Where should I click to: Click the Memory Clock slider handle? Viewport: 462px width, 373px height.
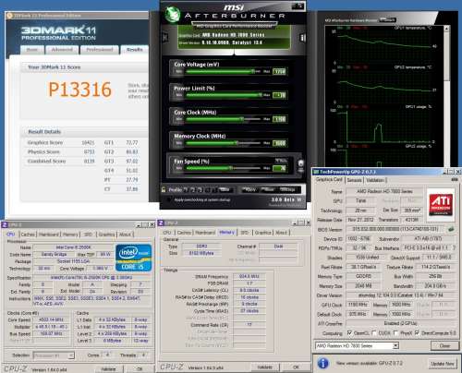pyautogui.click(x=237, y=143)
